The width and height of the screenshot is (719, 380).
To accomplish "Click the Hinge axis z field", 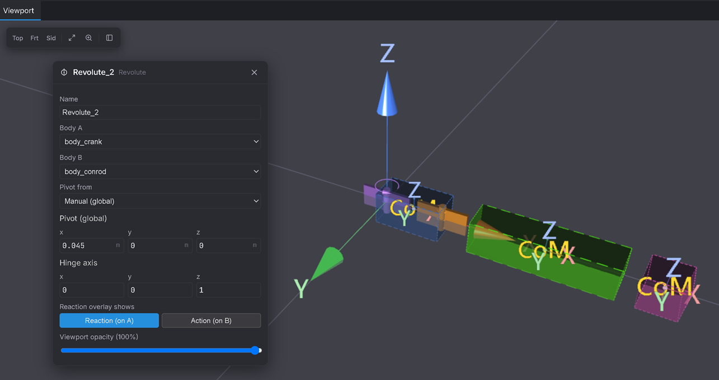I will click(228, 290).
